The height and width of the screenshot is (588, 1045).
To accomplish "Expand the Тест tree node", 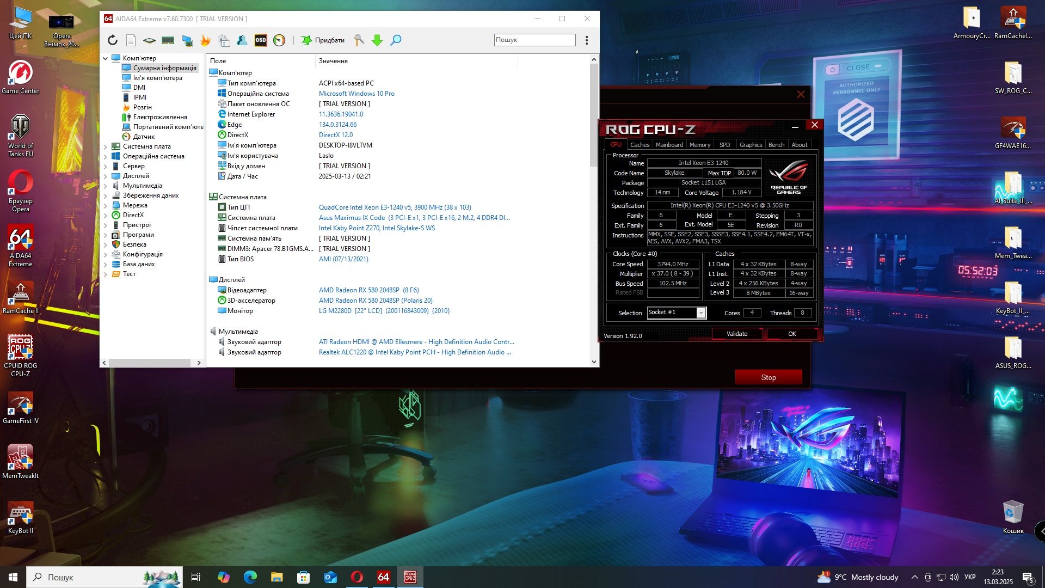I will click(106, 274).
